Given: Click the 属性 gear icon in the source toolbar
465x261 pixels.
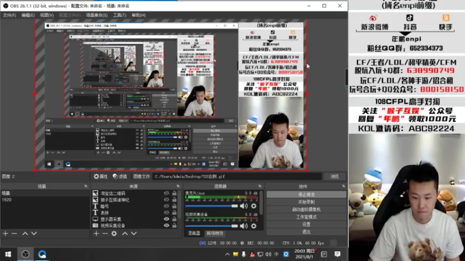Looking at the screenshot, I should [x=96, y=176].
